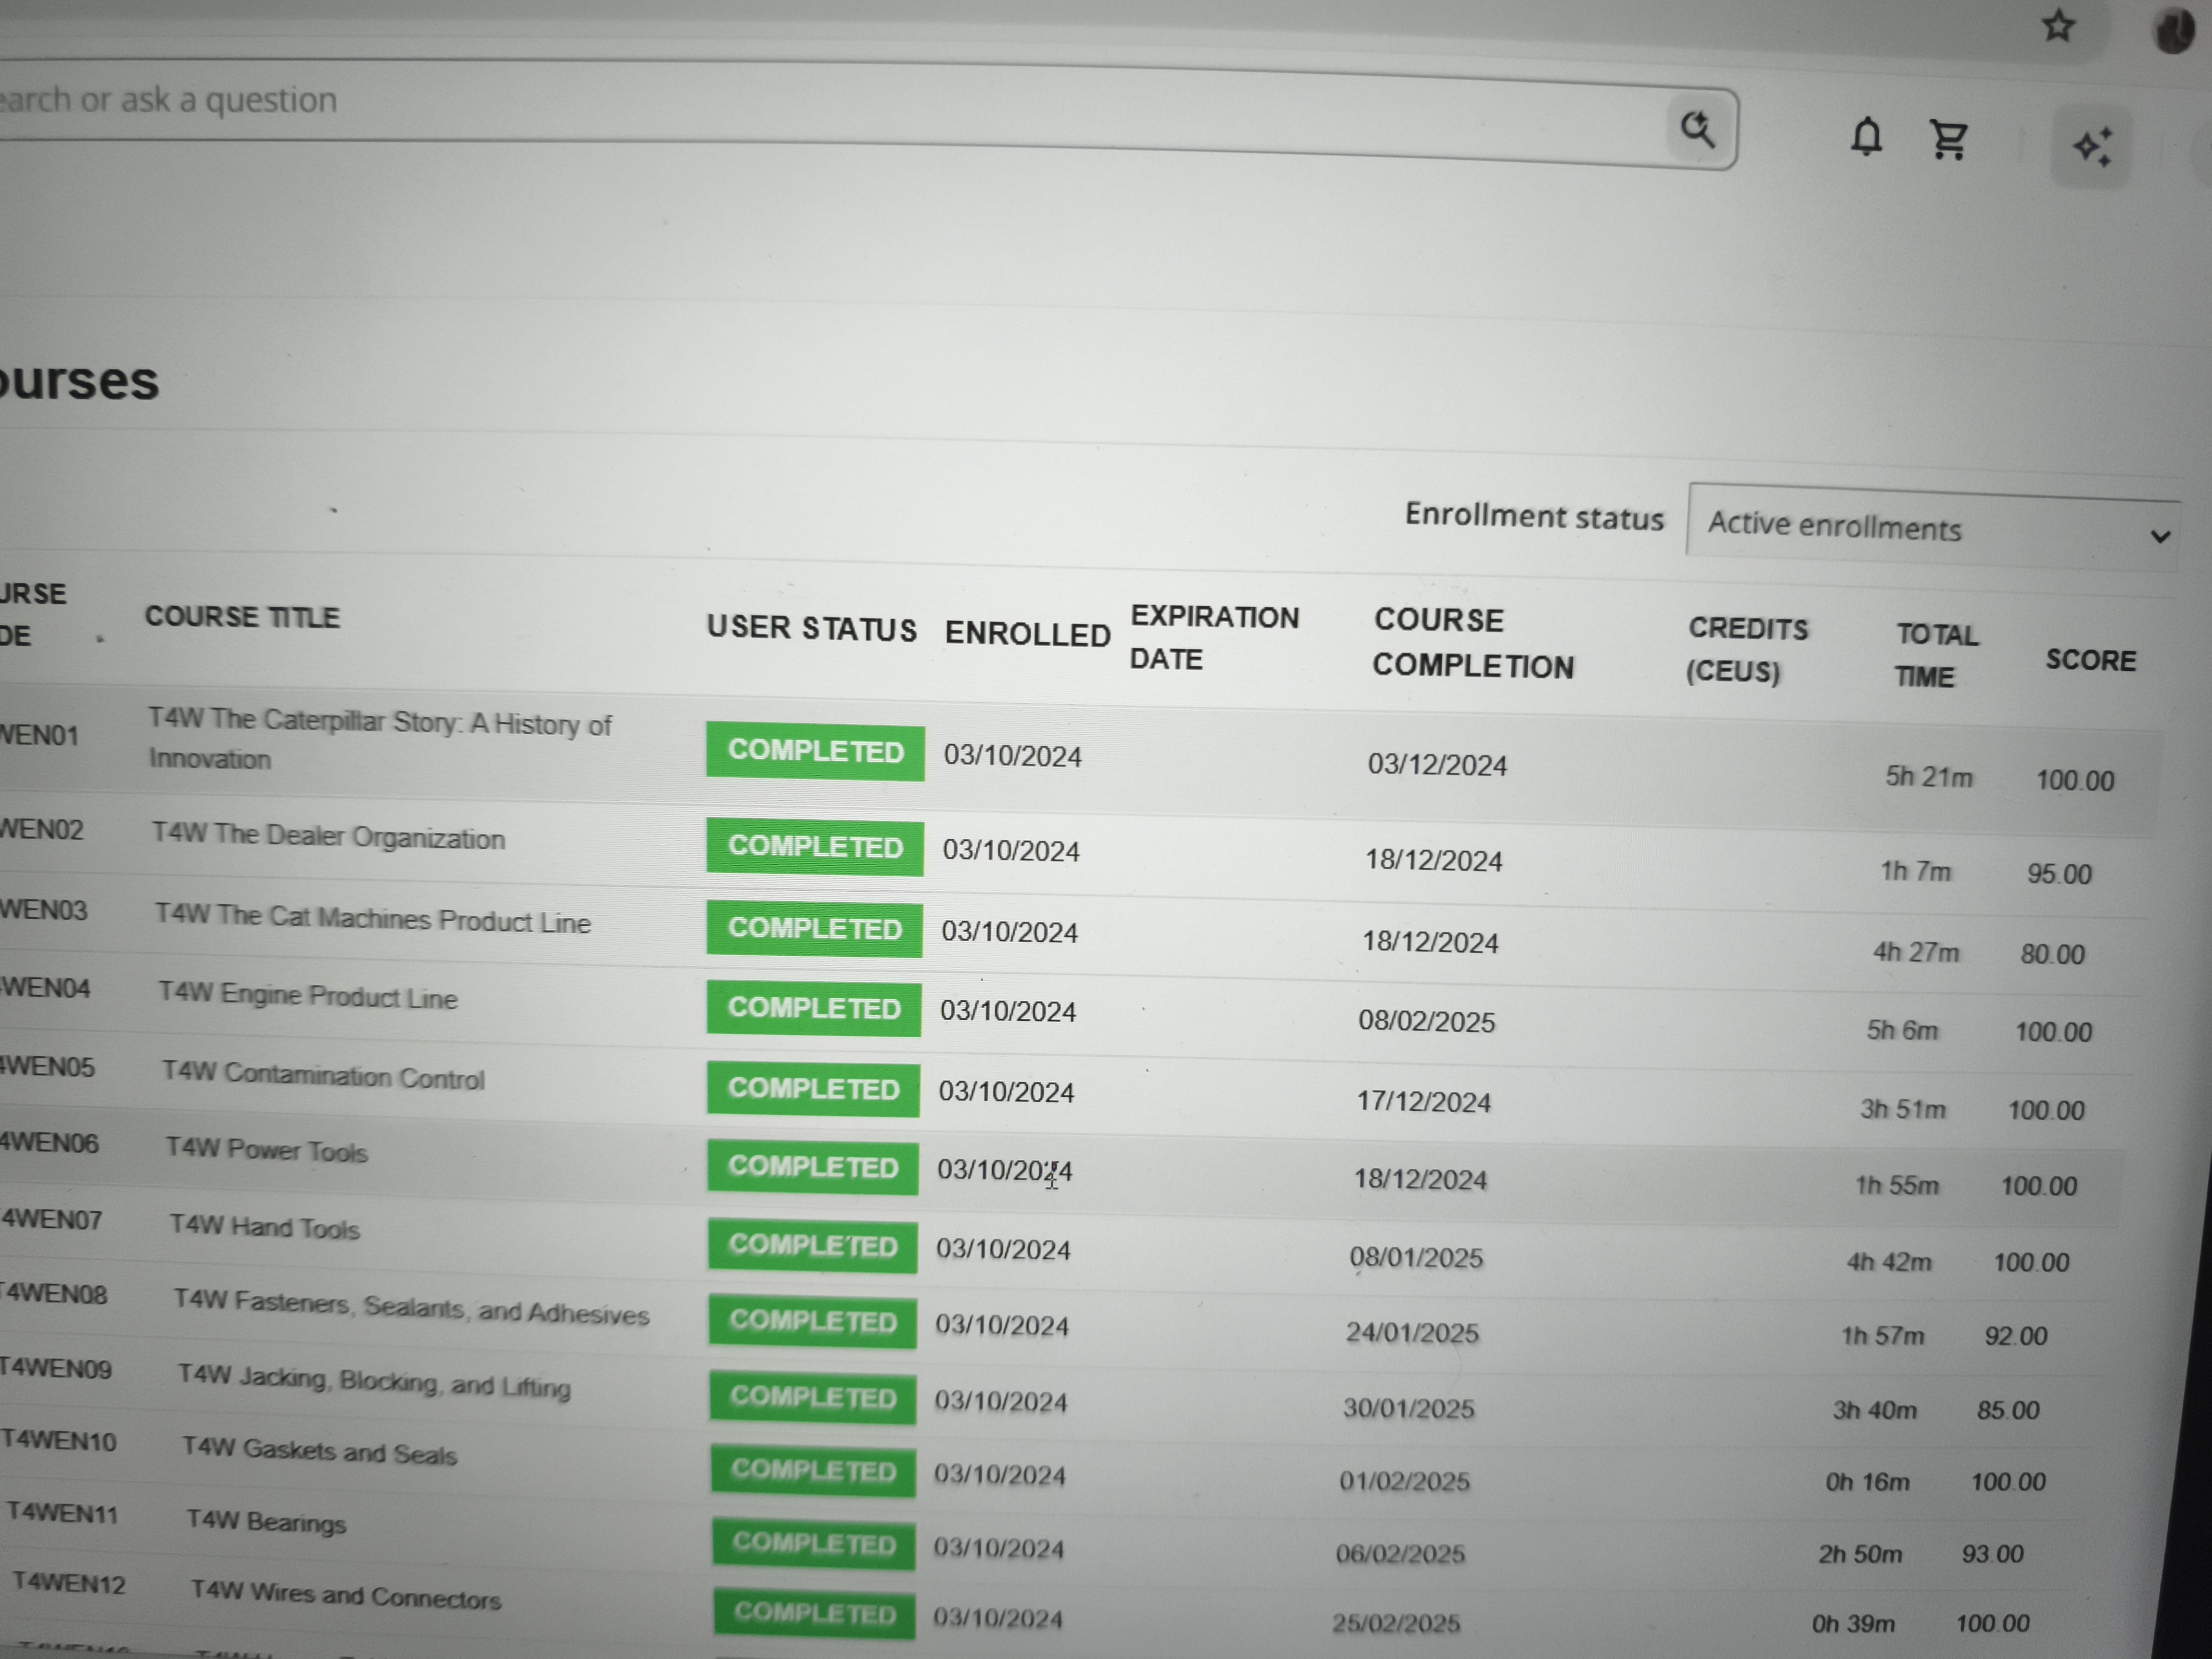
Task: Open the browser profile avatar
Action: (x=2173, y=31)
